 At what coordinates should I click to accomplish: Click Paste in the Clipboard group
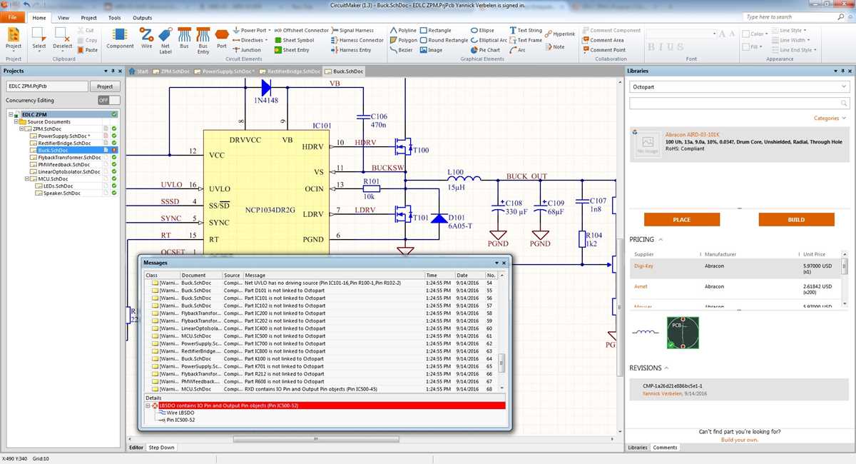click(87, 50)
